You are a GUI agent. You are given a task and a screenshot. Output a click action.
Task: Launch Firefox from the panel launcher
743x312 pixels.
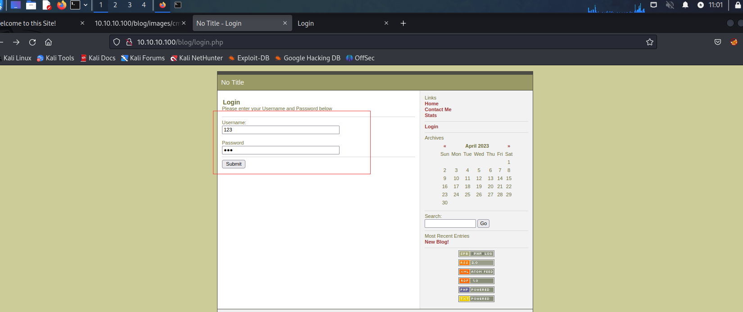click(62, 5)
